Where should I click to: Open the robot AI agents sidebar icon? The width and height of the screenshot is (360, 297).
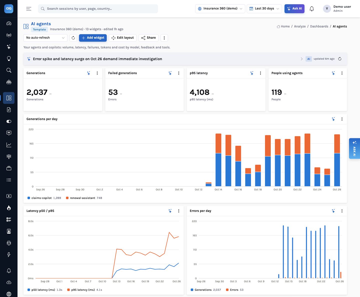9,82
